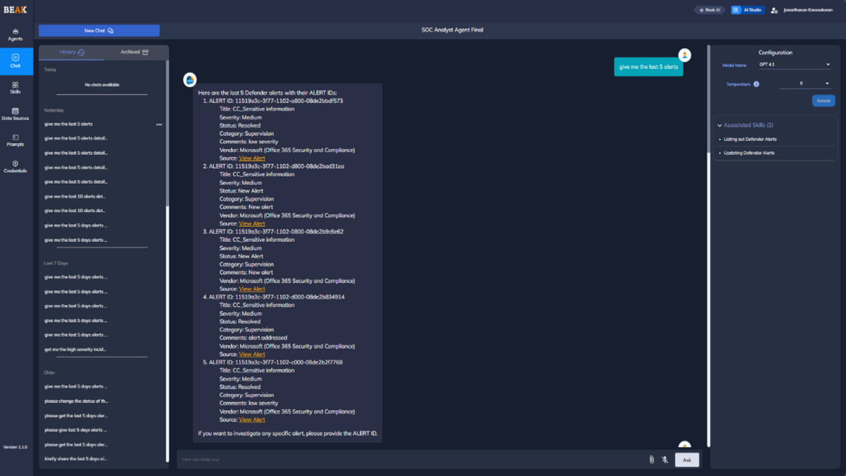Open the Skills section in the sidebar
Image resolution: width=846 pixels, height=476 pixels.
[x=15, y=87]
